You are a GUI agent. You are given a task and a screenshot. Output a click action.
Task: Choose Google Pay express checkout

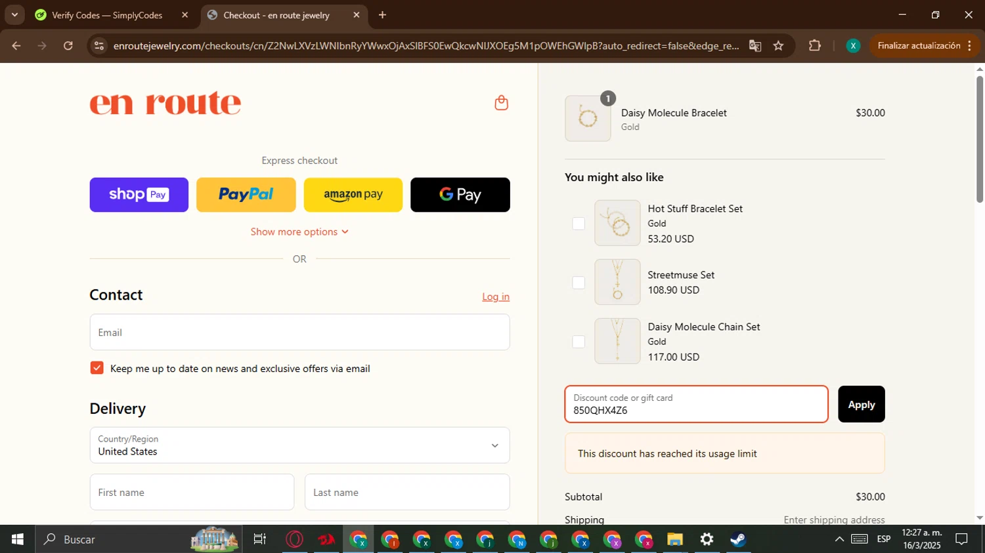(460, 195)
